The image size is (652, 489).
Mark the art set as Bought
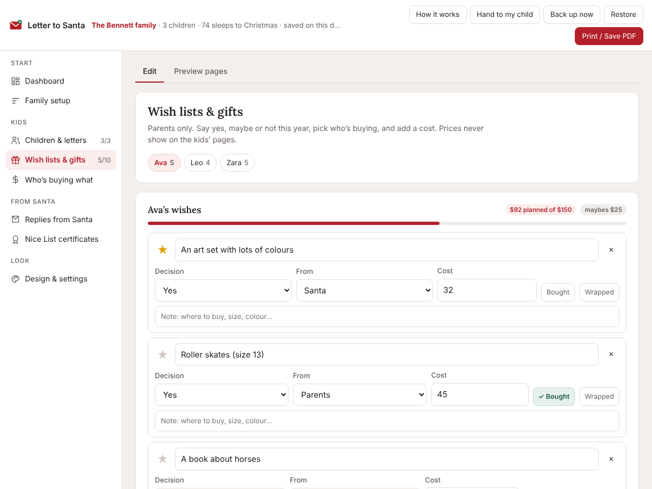[x=558, y=292]
